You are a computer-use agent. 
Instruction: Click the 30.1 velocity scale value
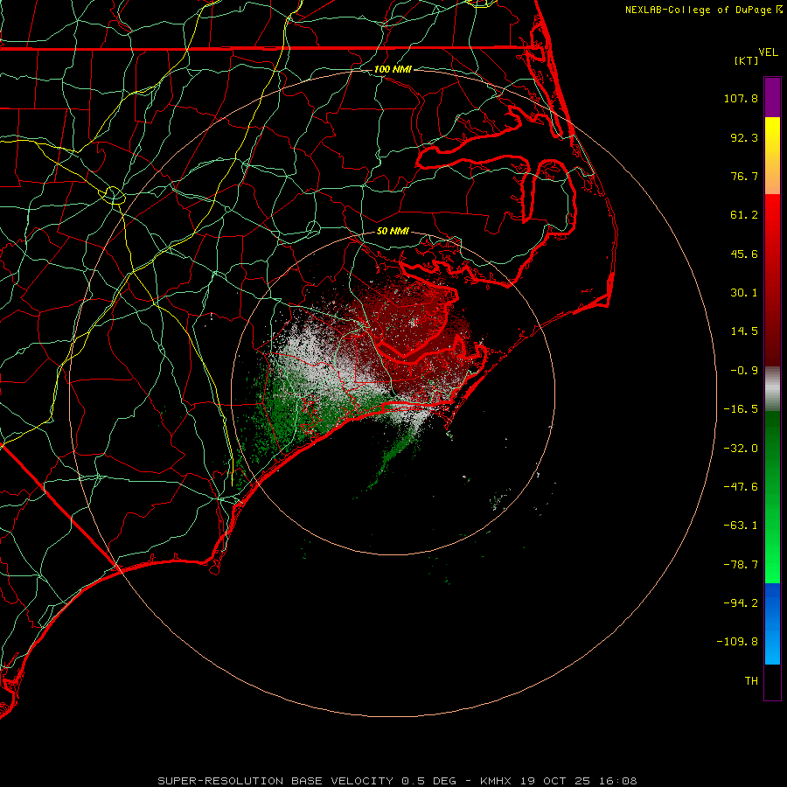[x=744, y=293]
